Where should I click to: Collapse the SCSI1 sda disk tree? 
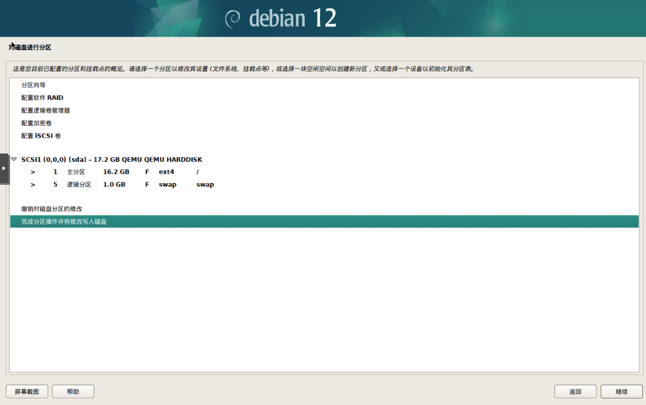pyautogui.click(x=14, y=159)
